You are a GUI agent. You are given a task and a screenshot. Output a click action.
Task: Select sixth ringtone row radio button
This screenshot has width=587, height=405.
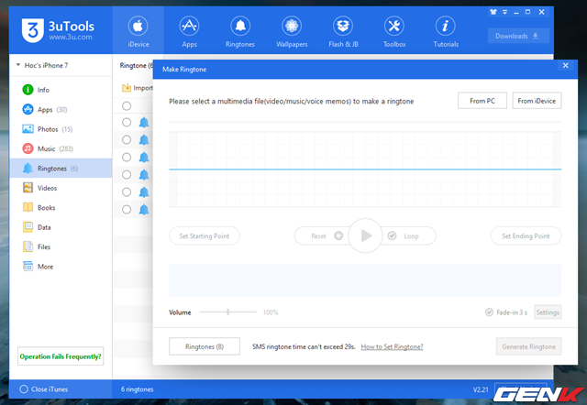(x=127, y=210)
